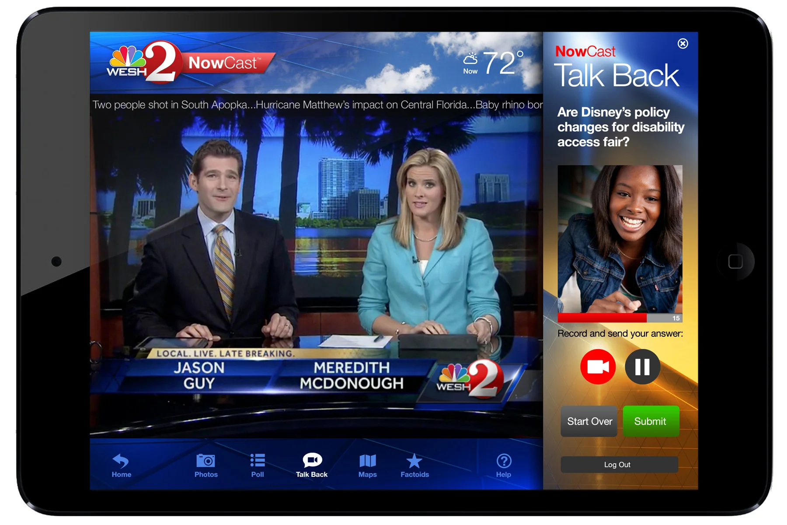Image resolution: width=787 pixels, height=525 pixels.
Task: Tap 'Record and send your answer:' label
Action: coord(620,333)
